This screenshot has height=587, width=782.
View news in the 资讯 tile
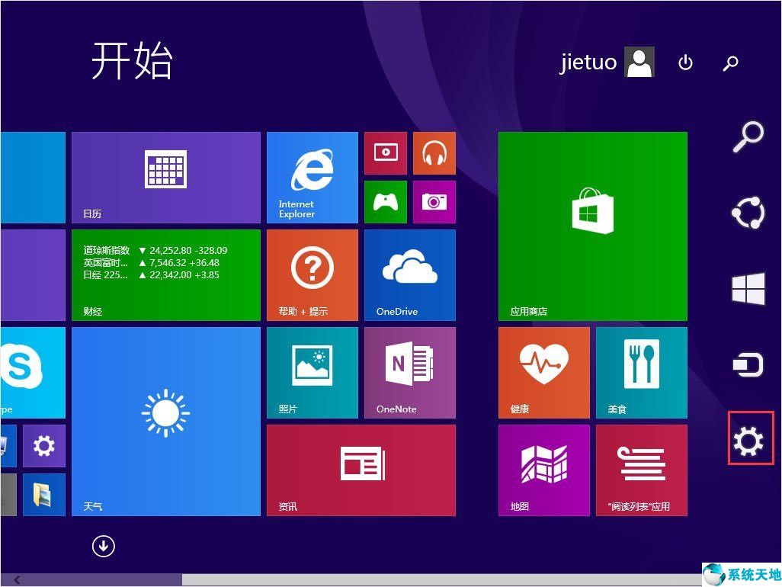[361, 470]
